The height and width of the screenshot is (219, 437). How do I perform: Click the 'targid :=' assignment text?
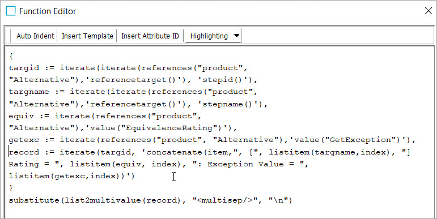click(32, 68)
